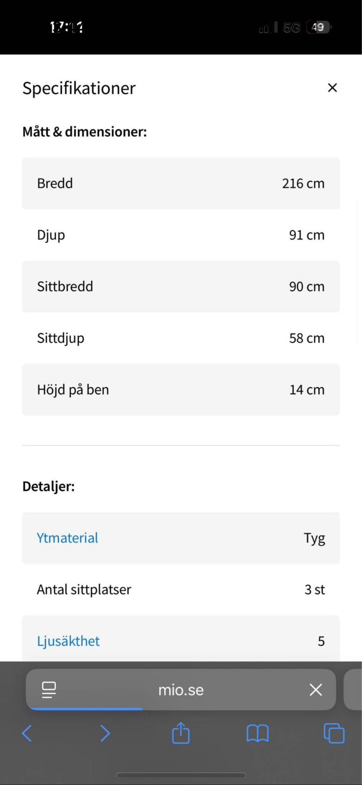Open Safari page settings menu icon

coord(49,690)
